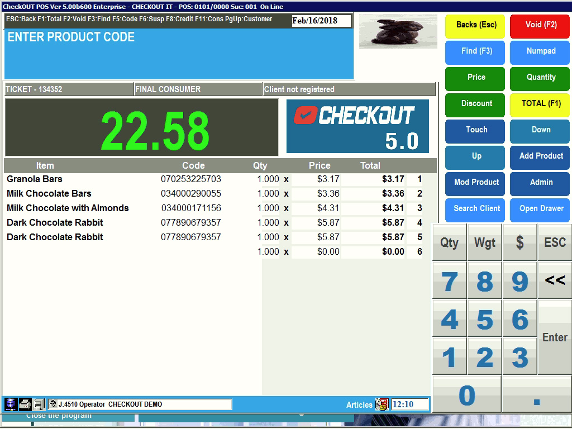Click the Articles icon next to the clock
Screen dimensions: 572x429
382,404
